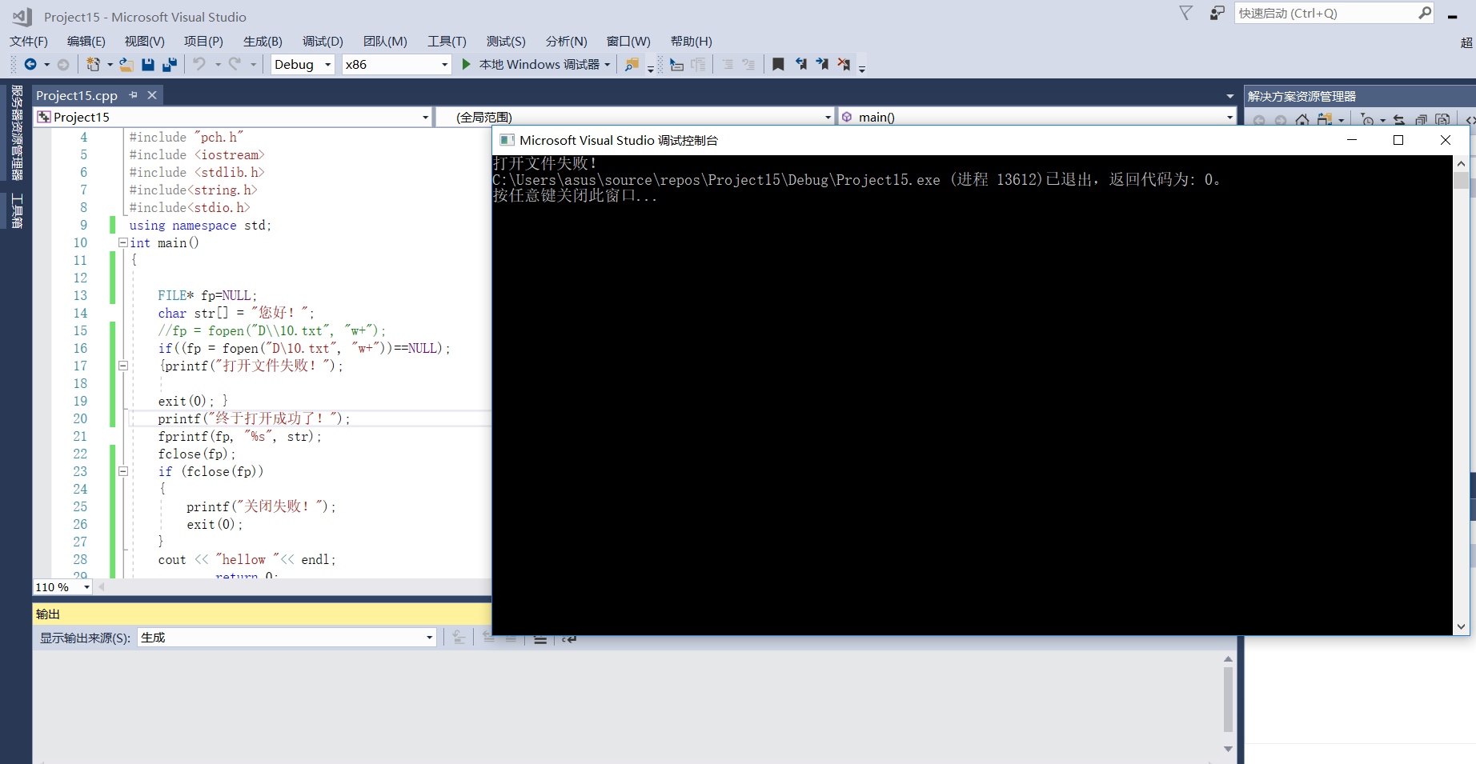Screen dimensions: 1476x764
Task: Start debugging with the green play button
Action: click(467, 64)
